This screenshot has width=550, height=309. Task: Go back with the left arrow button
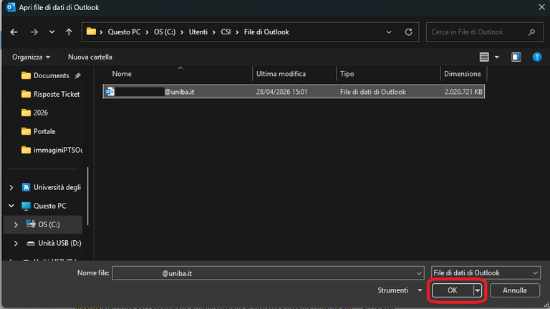(x=14, y=32)
